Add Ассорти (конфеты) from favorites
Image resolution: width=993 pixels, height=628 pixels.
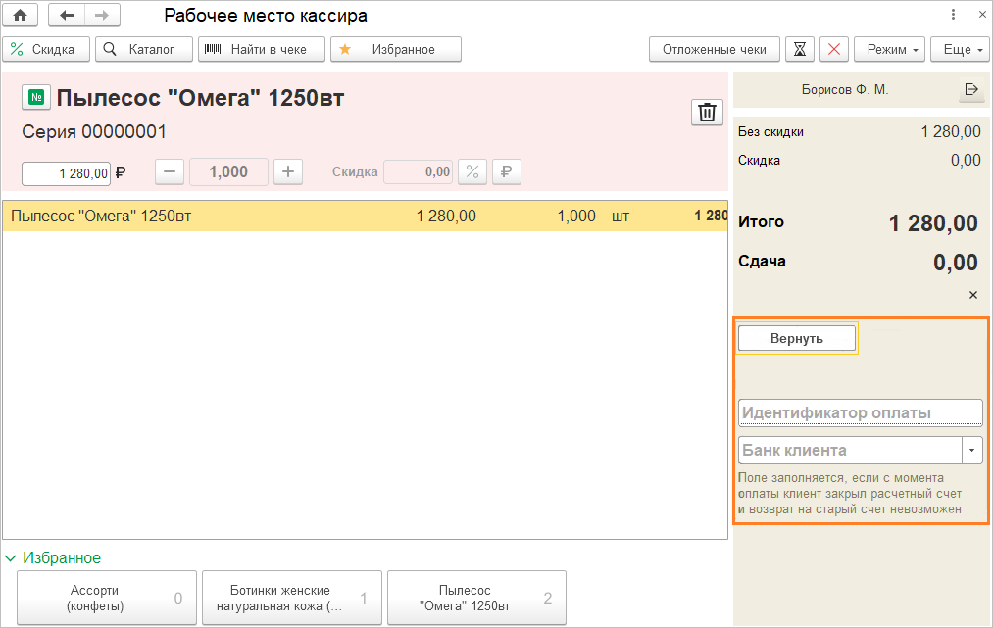107,598
